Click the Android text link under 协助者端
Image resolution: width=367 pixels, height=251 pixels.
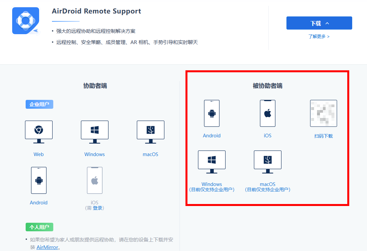click(38, 203)
